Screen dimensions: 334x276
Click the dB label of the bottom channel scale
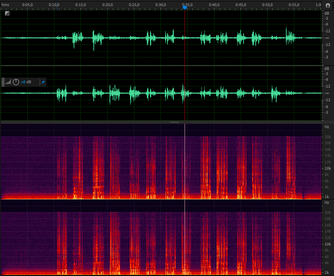coord(326,69)
